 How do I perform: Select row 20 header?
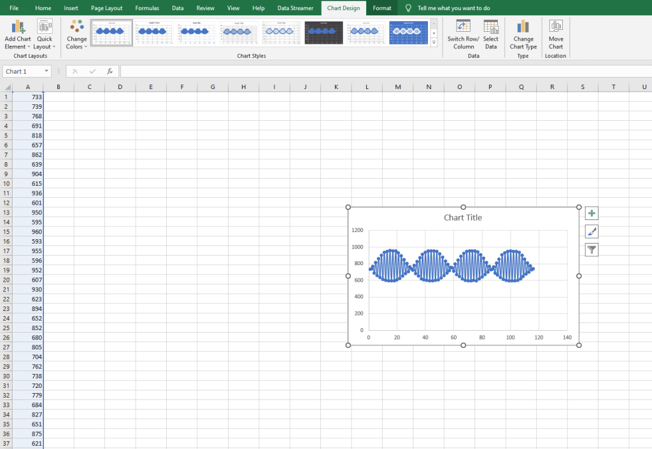(x=6, y=280)
